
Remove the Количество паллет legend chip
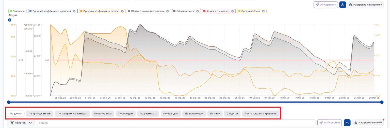[233, 11]
